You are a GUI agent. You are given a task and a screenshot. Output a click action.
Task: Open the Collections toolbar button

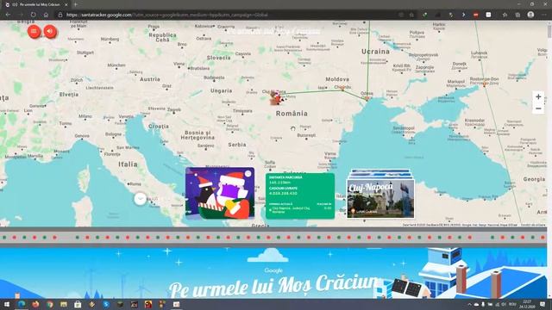tap(517, 15)
